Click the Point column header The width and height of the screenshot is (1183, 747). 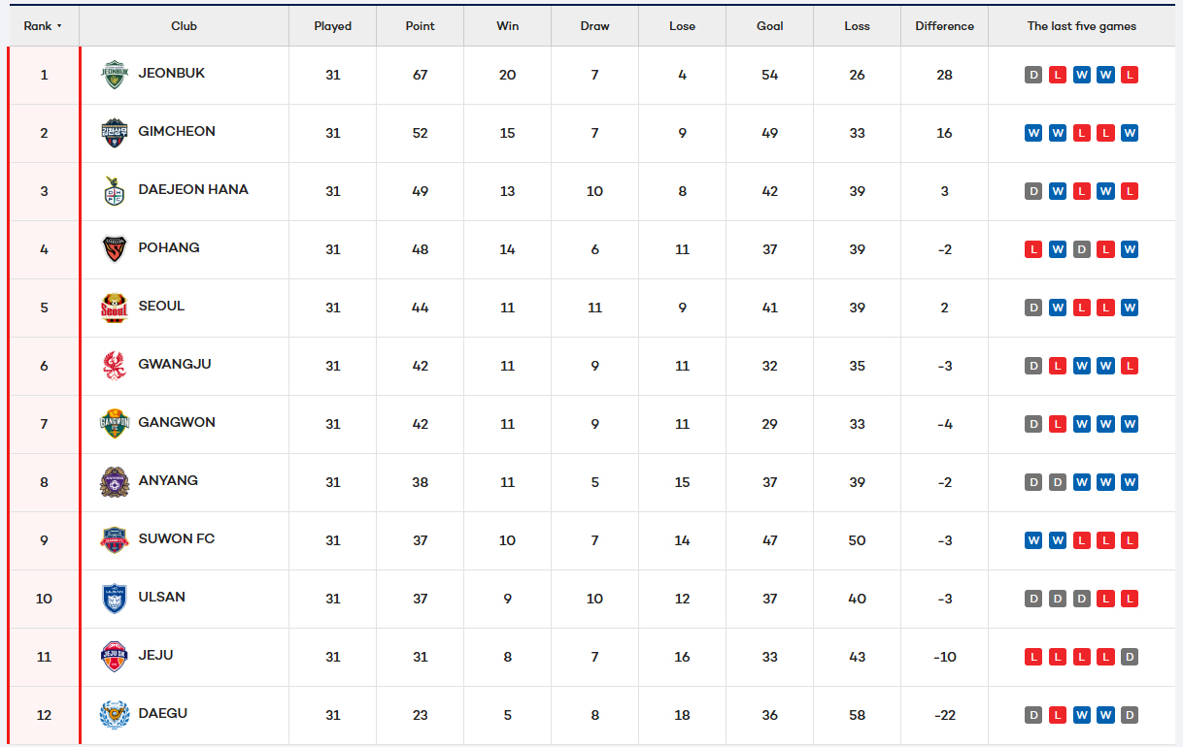(x=420, y=26)
